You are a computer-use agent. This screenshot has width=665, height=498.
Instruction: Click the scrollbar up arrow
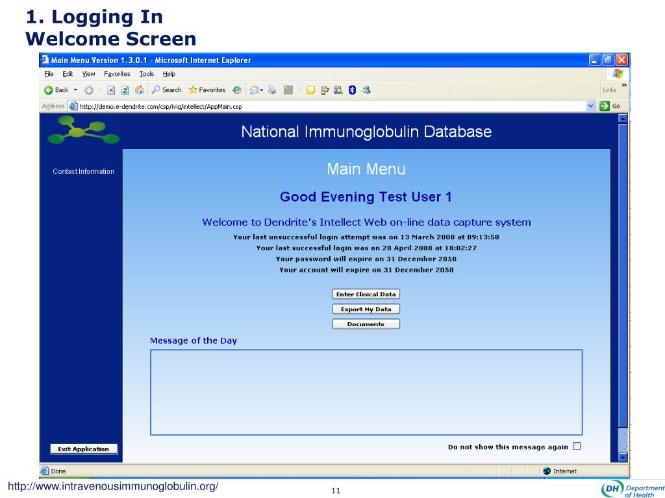623,119
